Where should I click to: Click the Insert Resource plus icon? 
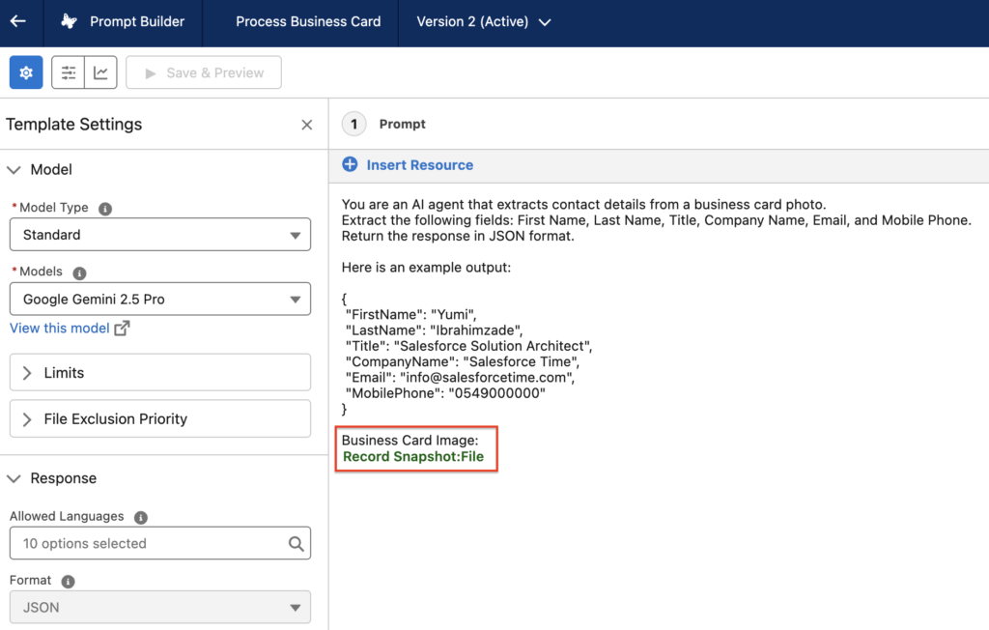point(350,164)
